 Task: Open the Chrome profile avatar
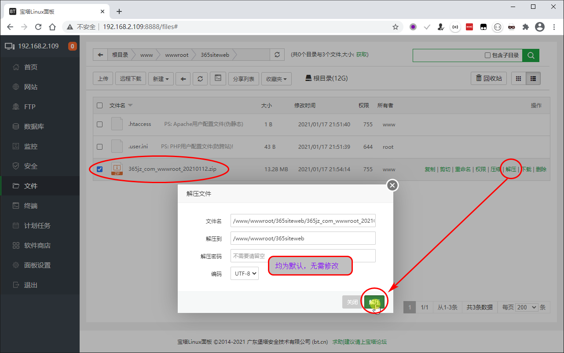pos(540,27)
